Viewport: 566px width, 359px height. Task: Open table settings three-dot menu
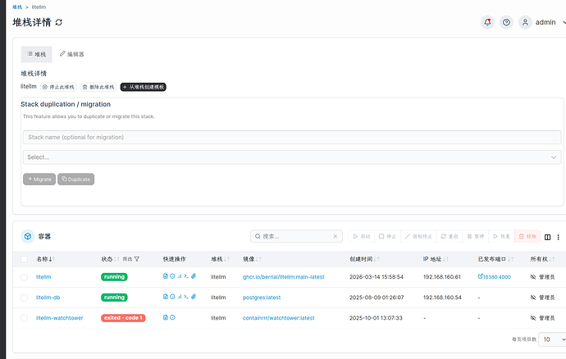click(x=558, y=237)
